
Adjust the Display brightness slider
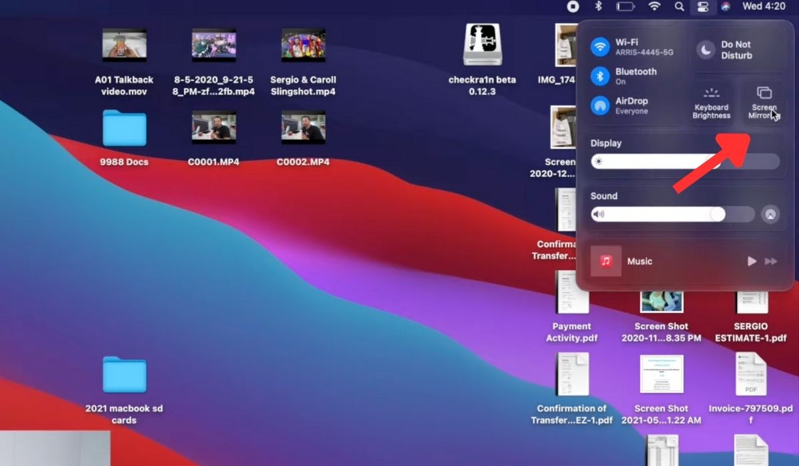click(666, 161)
